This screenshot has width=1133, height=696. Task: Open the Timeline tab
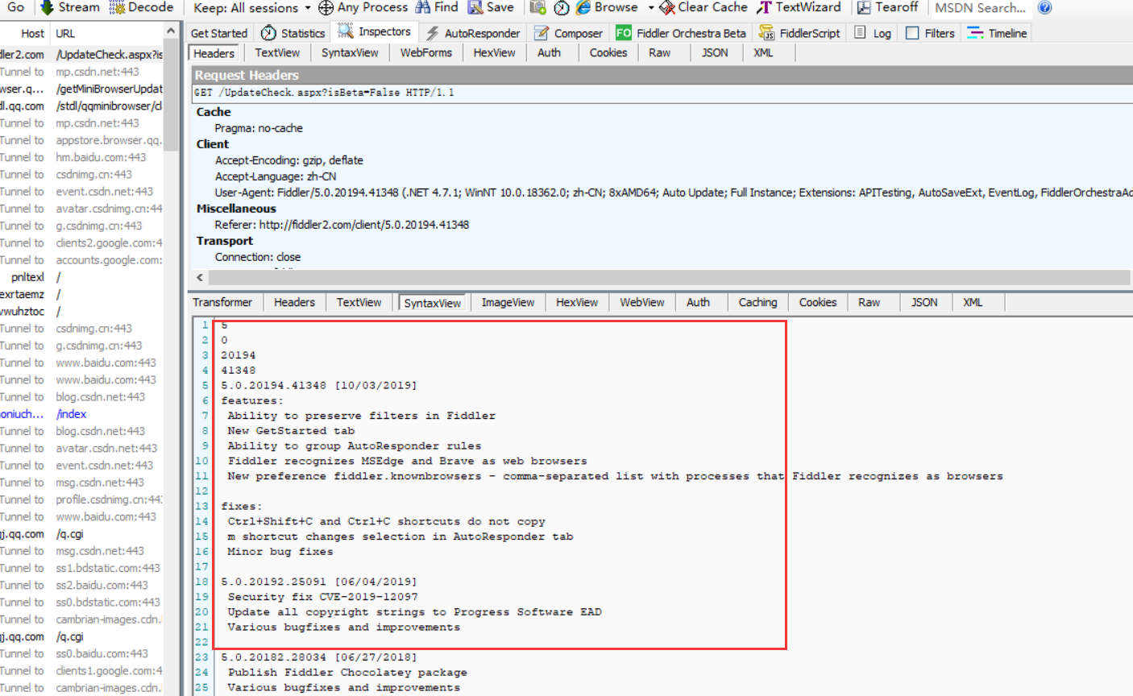point(998,33)
